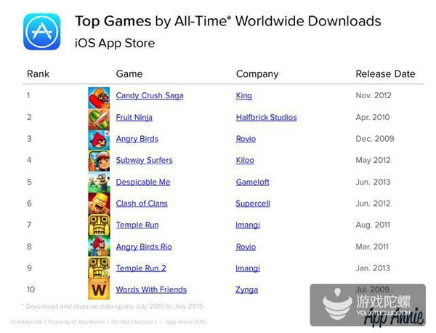
Task: Click the Angry Birds game icon
Action: (99, 140)
